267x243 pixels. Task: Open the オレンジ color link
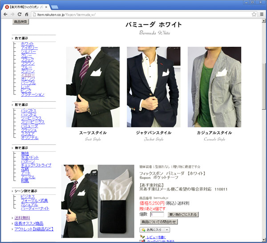[28, 79]
